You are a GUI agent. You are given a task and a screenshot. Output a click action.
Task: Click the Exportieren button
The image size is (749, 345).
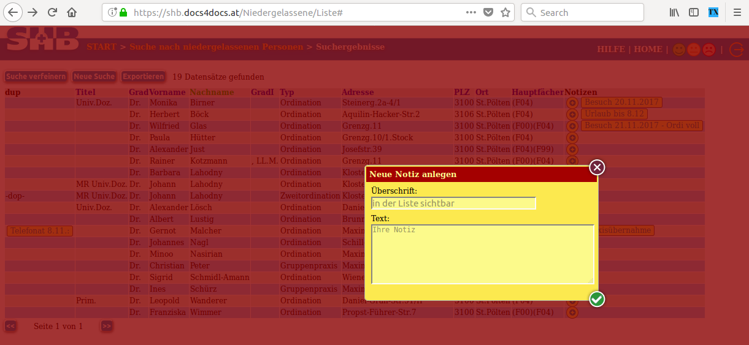point(143,77)
